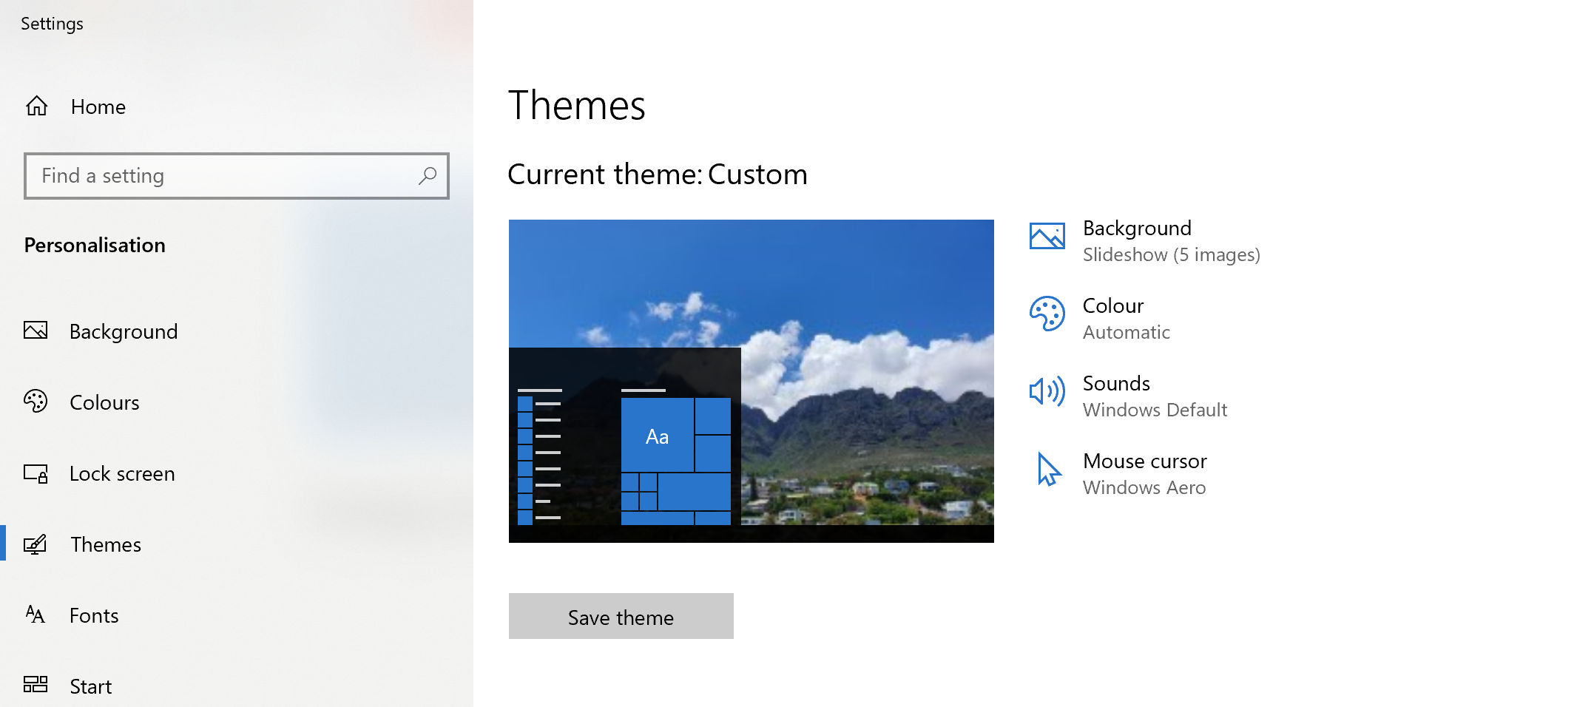Click the magnifying glass search icon

click(428, 176)
